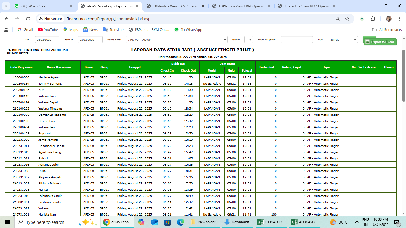Image resolution: width=406 pixels, height=228 pixels.
Task: Bookmark this page with the star icon
Action: click(347, 19)
